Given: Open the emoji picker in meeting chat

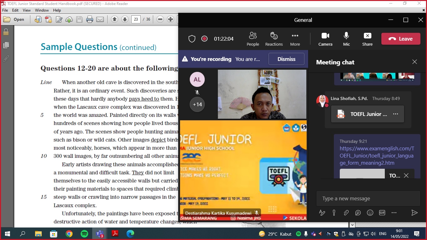Looking at the screenshot, I should click(x=370, y=213).
